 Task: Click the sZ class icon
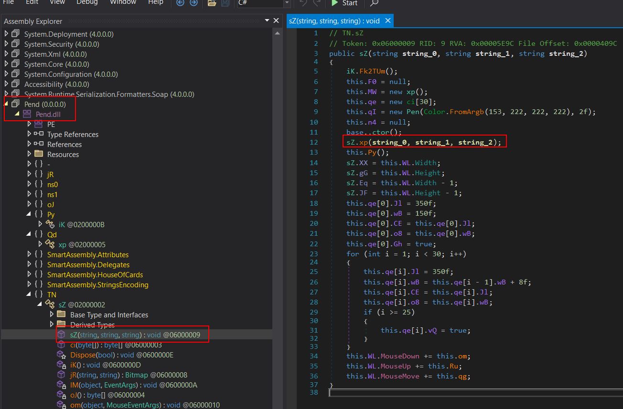coord(50,304)
